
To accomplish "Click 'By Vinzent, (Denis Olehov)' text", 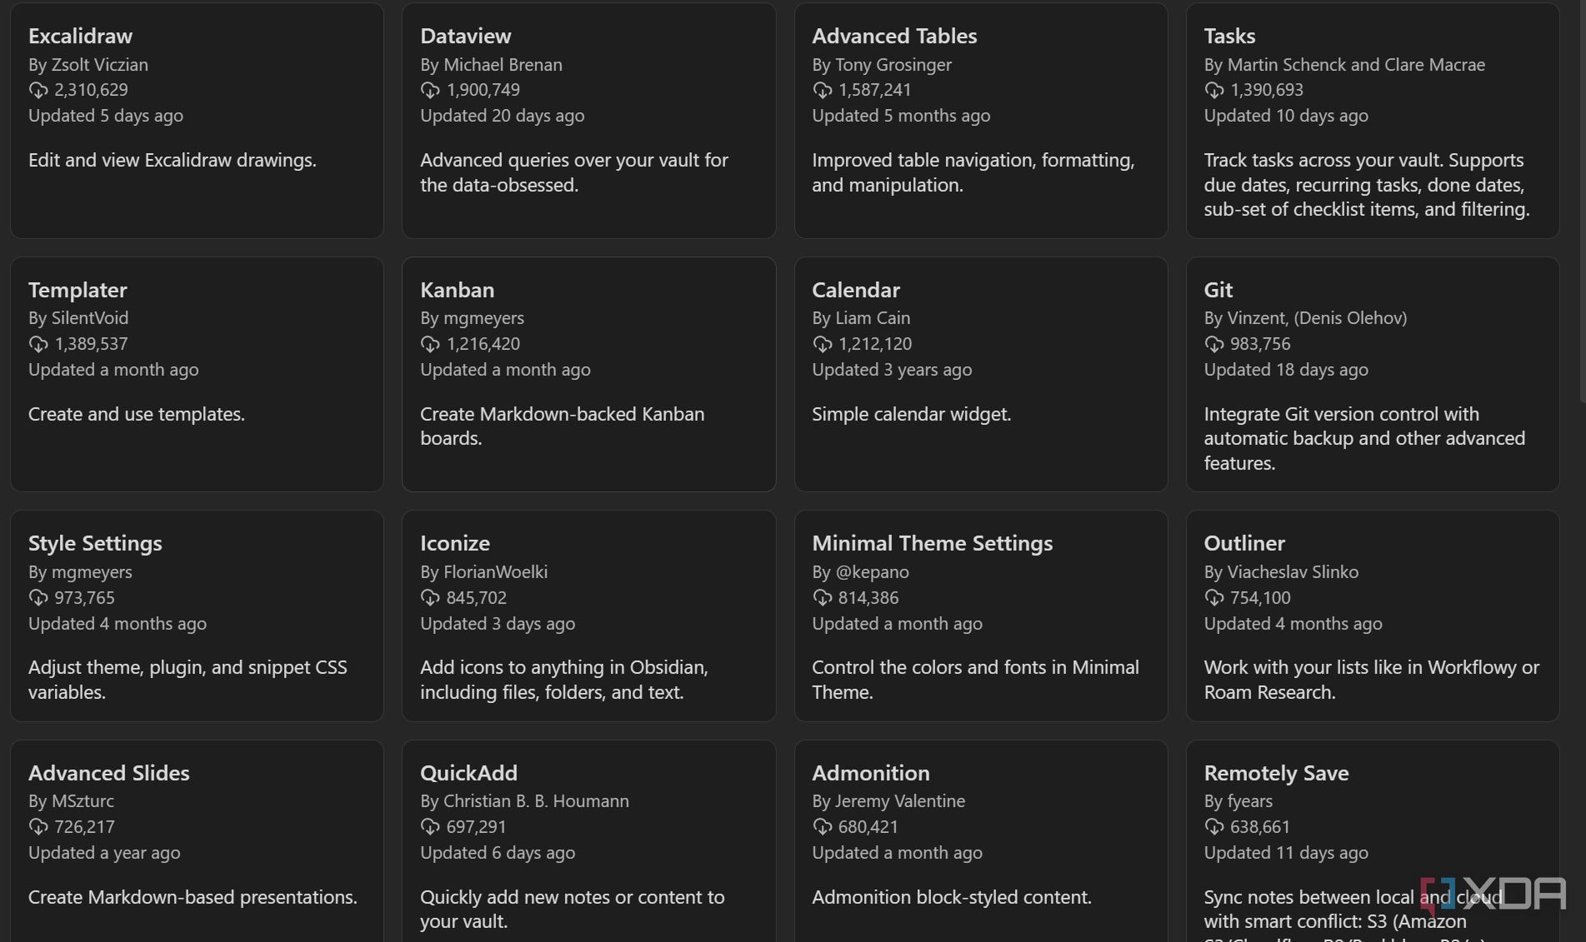I will [1305, 318].
